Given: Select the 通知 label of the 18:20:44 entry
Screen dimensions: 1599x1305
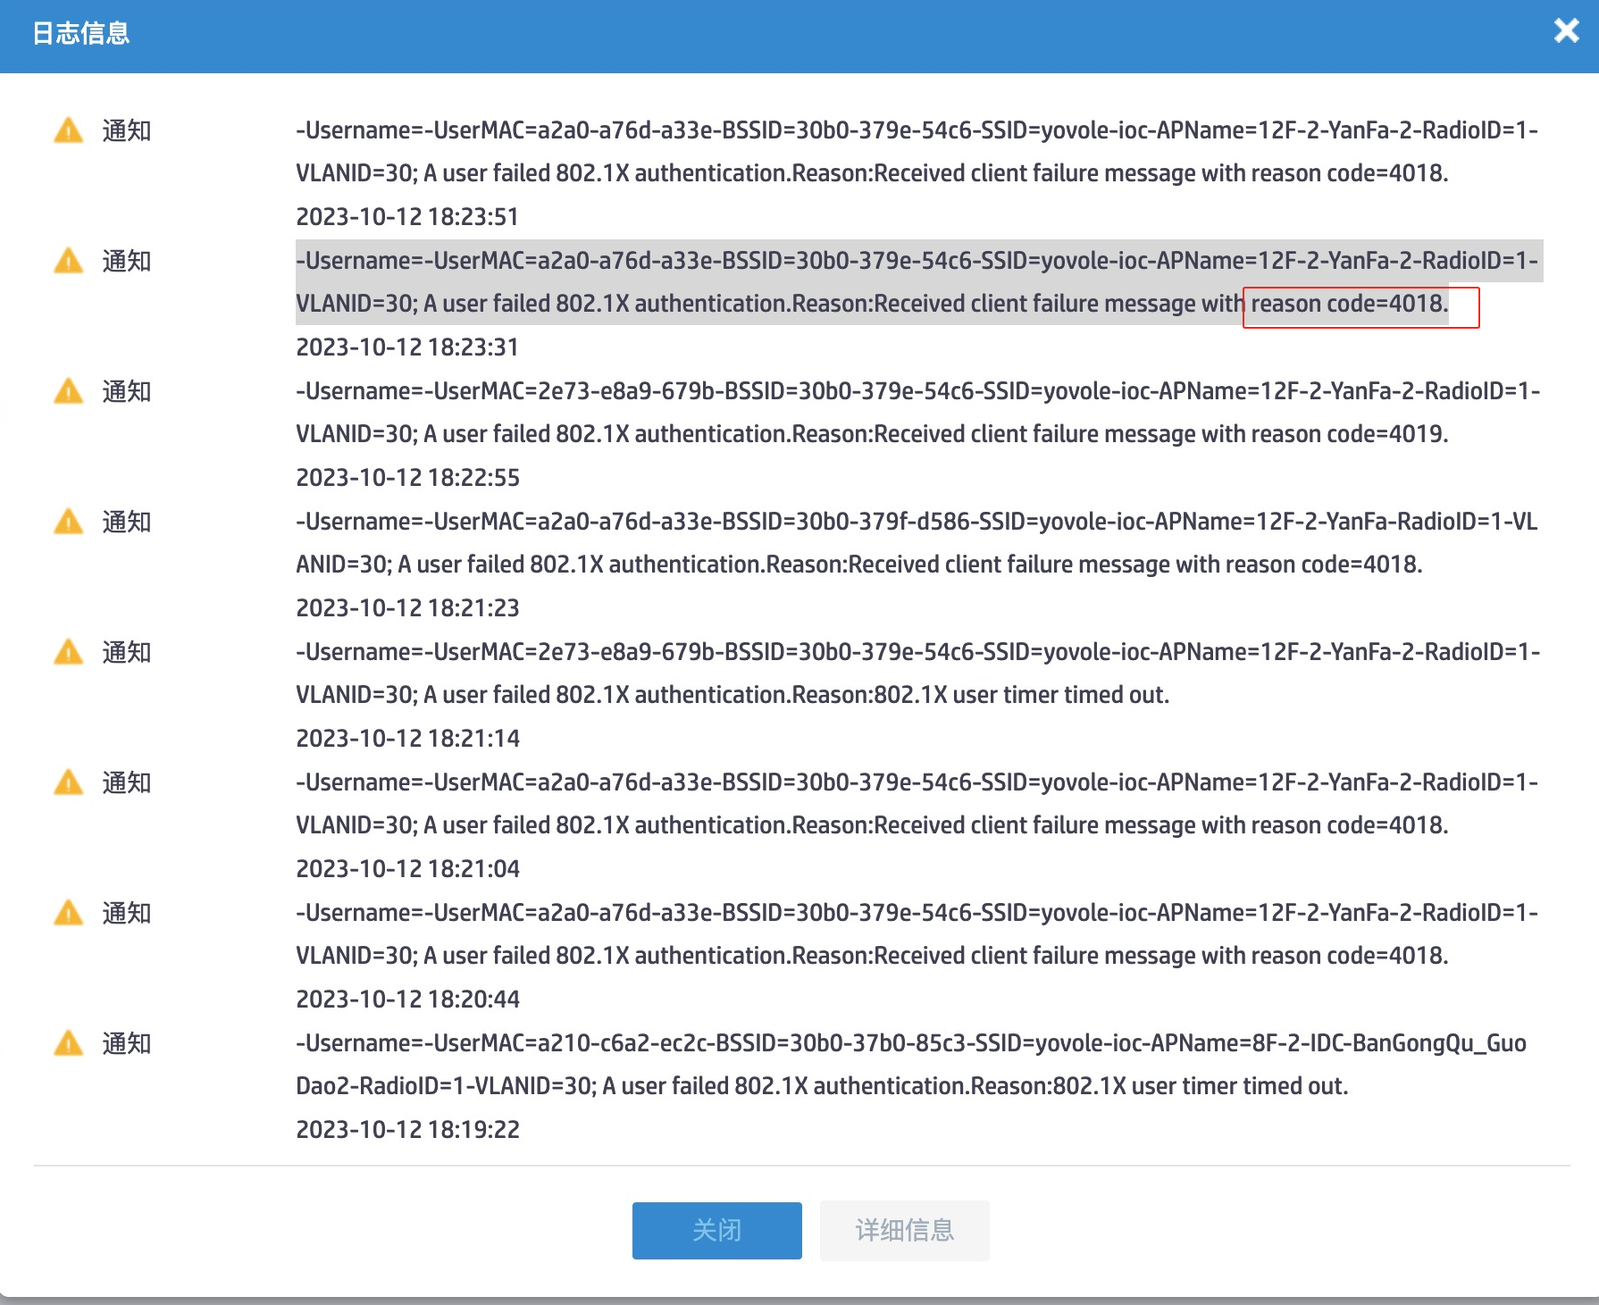Looking at the screenshot, I should [127, 913].
